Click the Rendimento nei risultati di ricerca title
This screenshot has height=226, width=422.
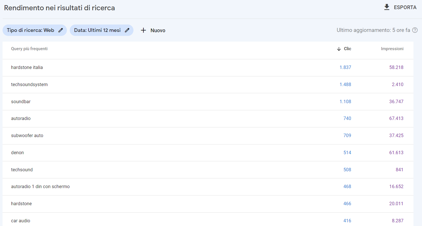tap(59, 8)
